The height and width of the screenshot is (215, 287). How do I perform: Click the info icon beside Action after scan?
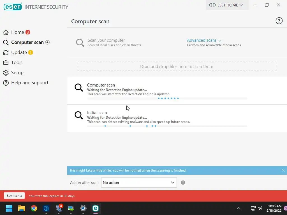[183, 183]
